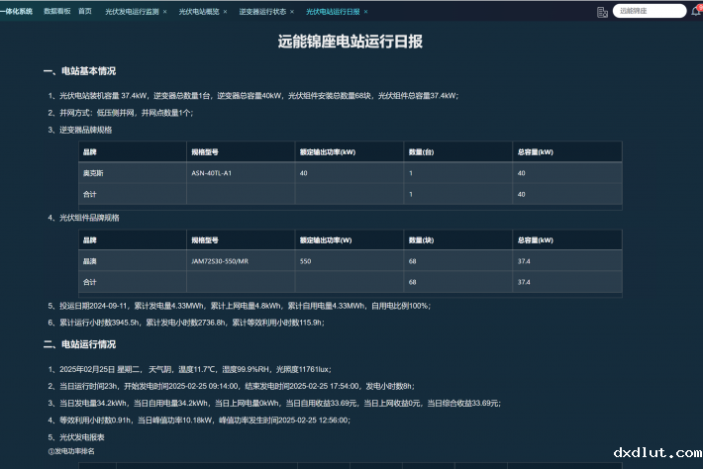The image size is (703, 469).
Task: Switch to the 光伏发电运行监测 tab
Action: click(x=132, y=12)
